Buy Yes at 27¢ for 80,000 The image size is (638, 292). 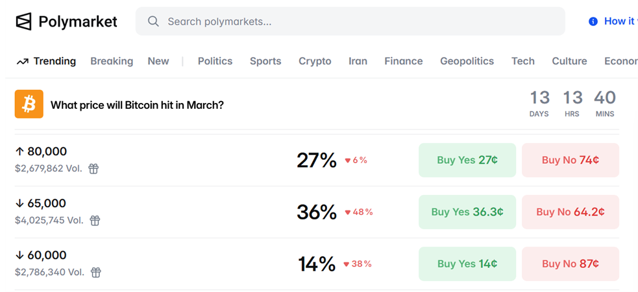pos(467,160)
